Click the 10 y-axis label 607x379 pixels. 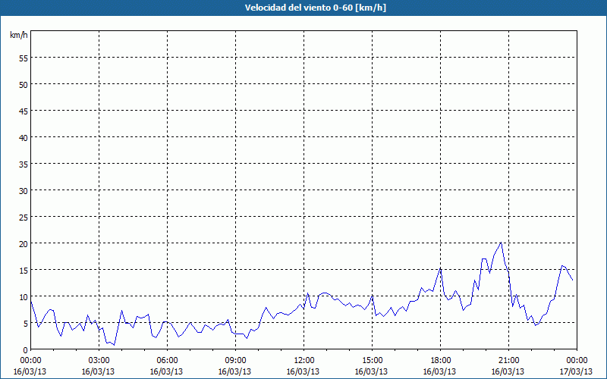tap(24, 296)
